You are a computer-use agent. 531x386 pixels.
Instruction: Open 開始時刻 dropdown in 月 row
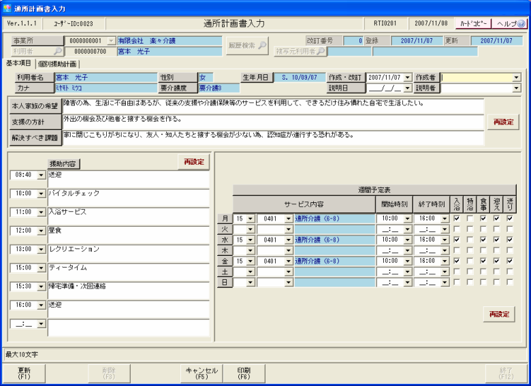(407, 219)
